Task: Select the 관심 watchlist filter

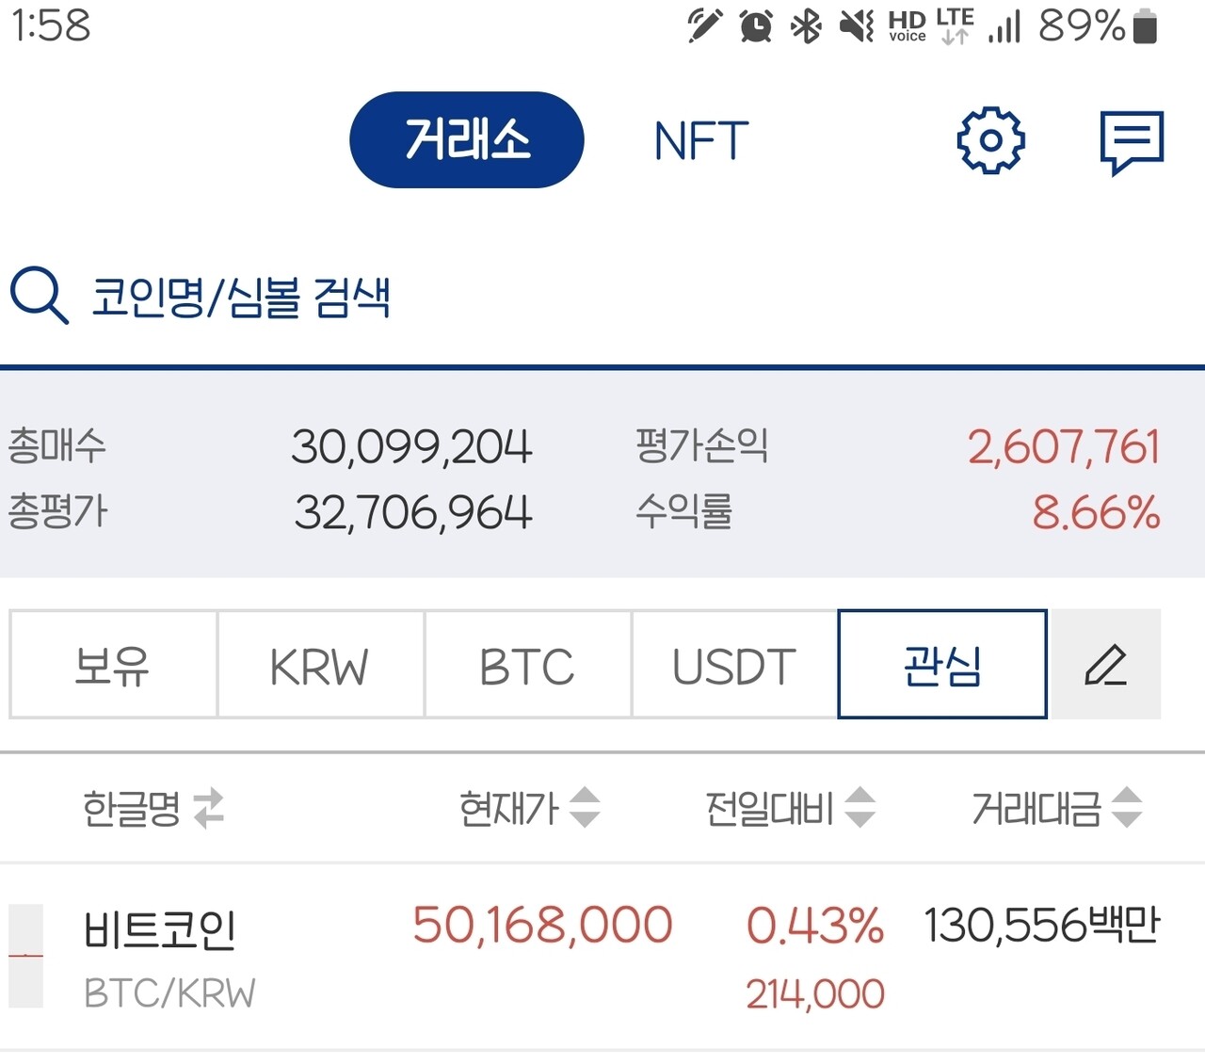Action: click(941, 665)
